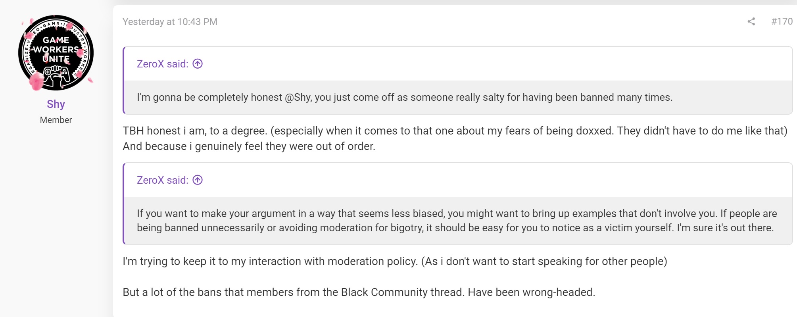Click the second 'ZeroX said:' quote header
The image size is (797, 317).
coord(163,180)
